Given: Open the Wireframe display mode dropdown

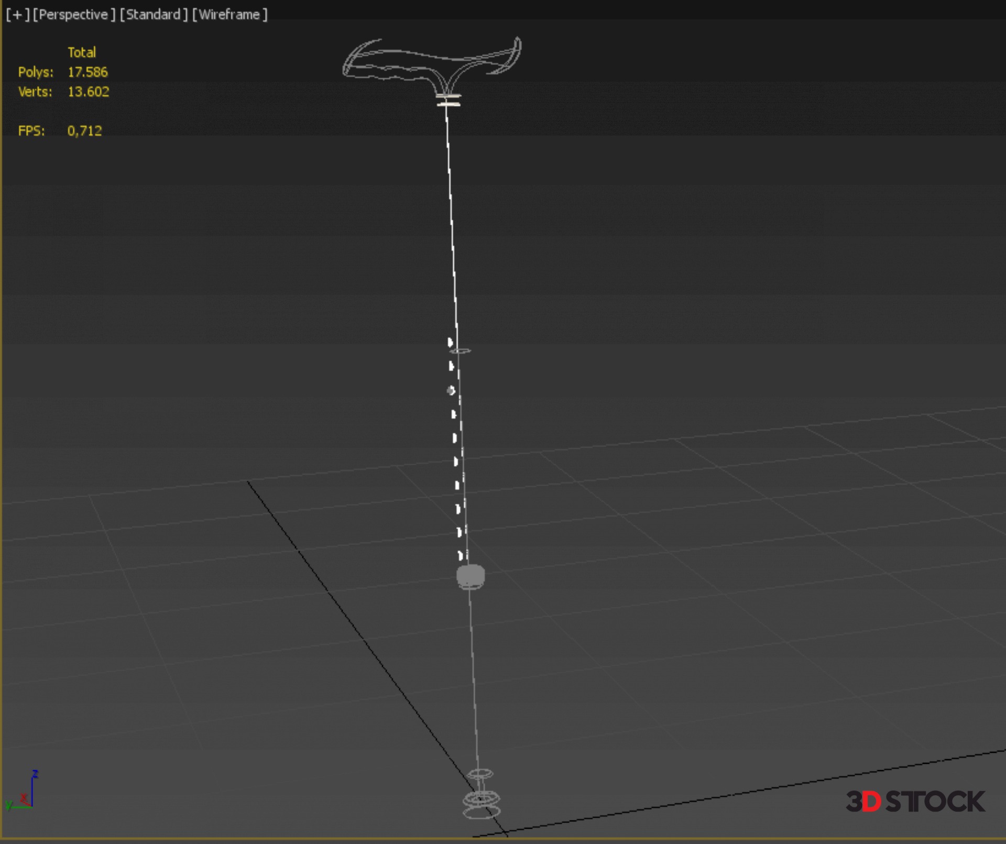Looking at the screenshot, I should point(229,15).
